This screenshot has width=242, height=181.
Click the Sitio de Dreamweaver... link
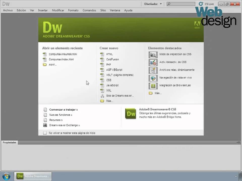[120, 96]
